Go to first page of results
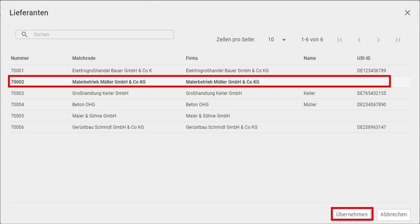Image resolution: width=420 pixels, height=224 pixels. [340, 40]
